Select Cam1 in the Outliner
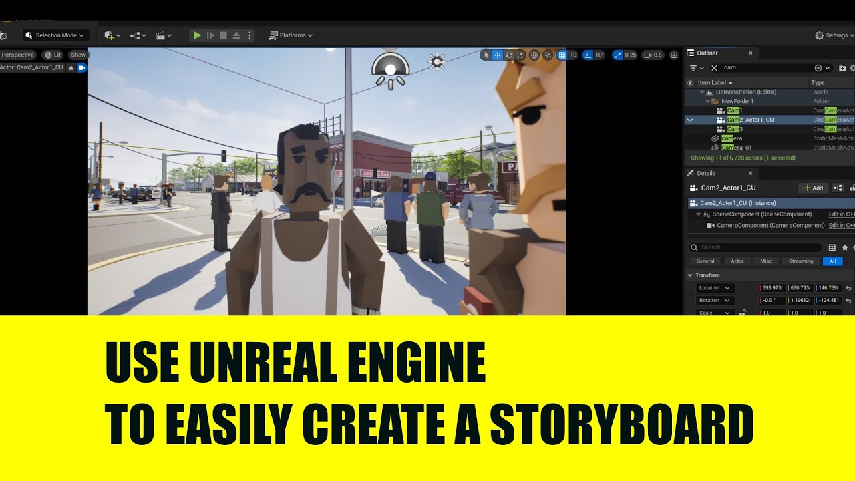The image size is (855, 481). tap(735, 110)
